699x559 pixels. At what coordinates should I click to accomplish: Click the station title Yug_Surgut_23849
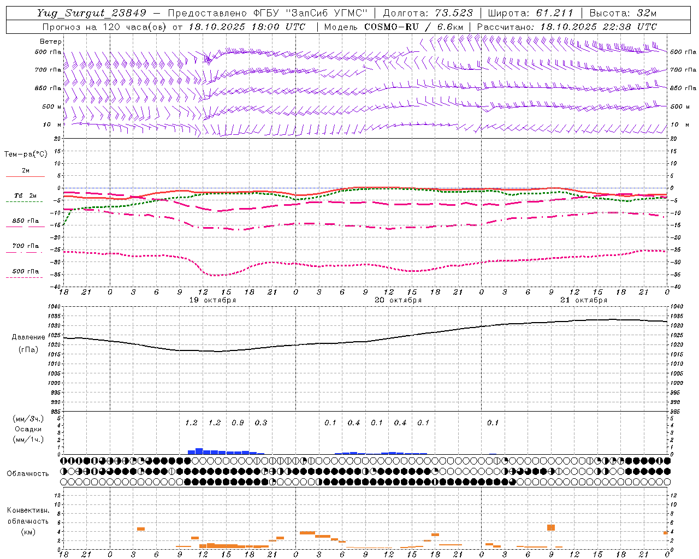(x=92, y=13)
